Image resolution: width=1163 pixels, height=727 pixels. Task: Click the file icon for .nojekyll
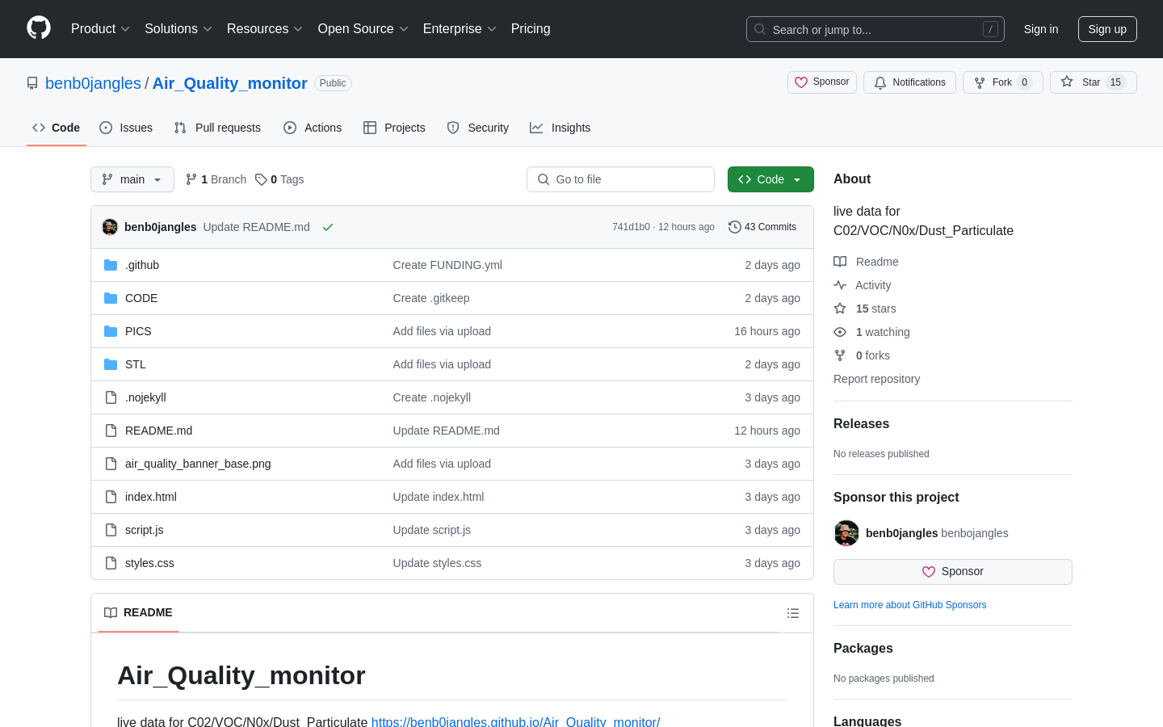111,397
